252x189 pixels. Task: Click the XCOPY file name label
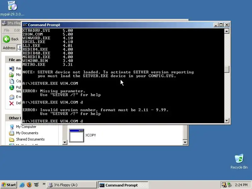91,135
